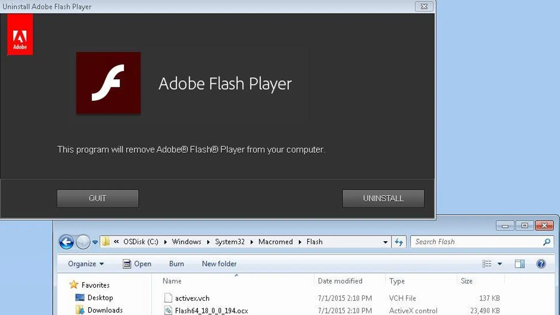Open Explorer help via question mark icon
The width and height of the screenshot is (560, 315).
(x=541, y=264)
